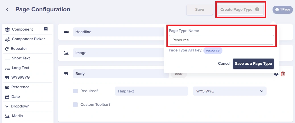Click the Help text input
Image resolution: width=295 pixels, height=123 pixels.
(x=151, y=91)
